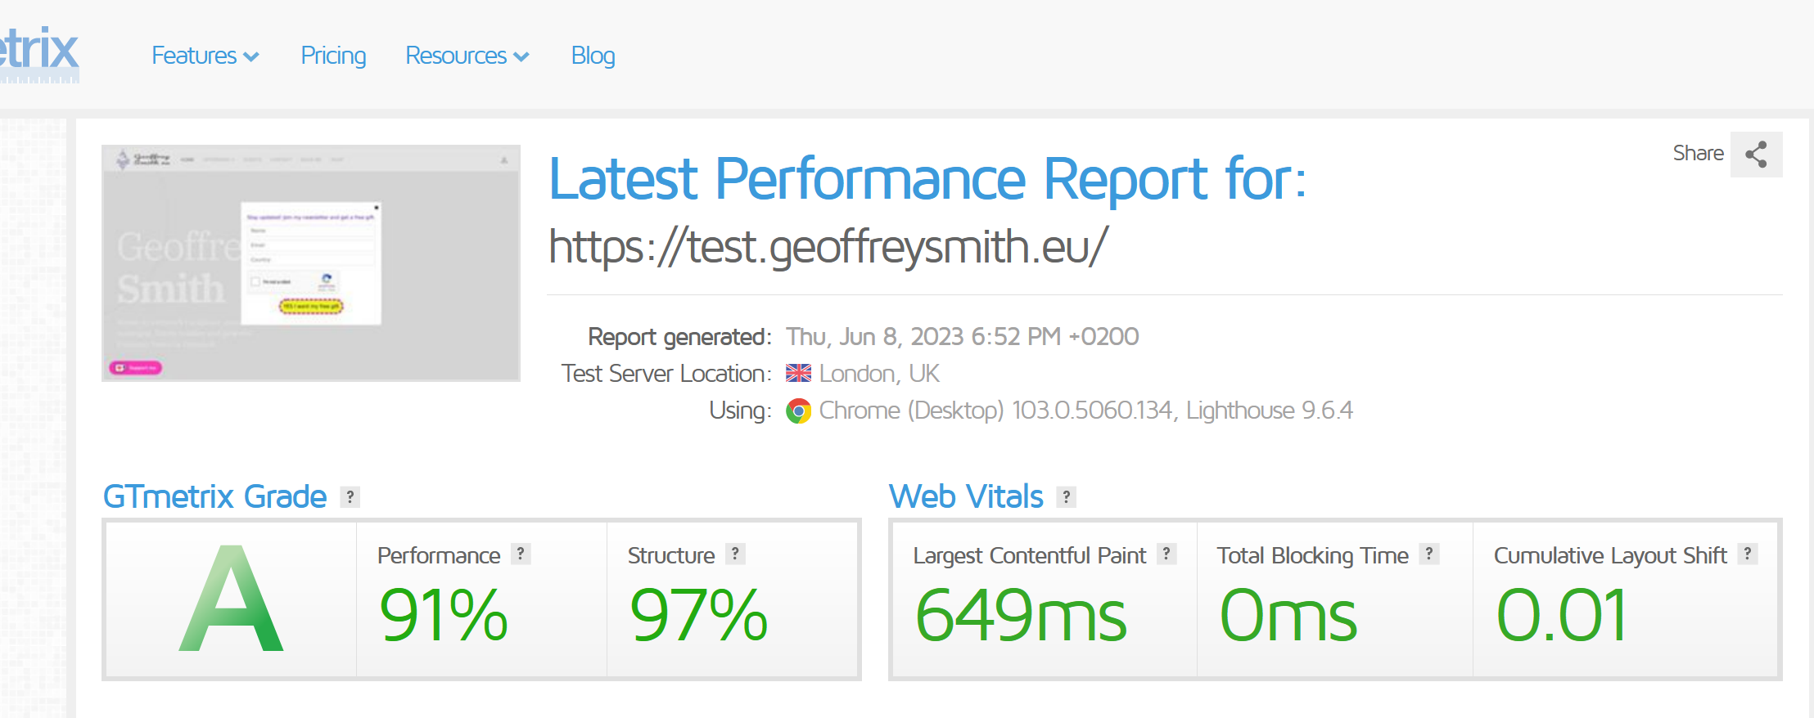Select the 0.01 Cumulative Layout Shift value

[x=1561, y=615]
